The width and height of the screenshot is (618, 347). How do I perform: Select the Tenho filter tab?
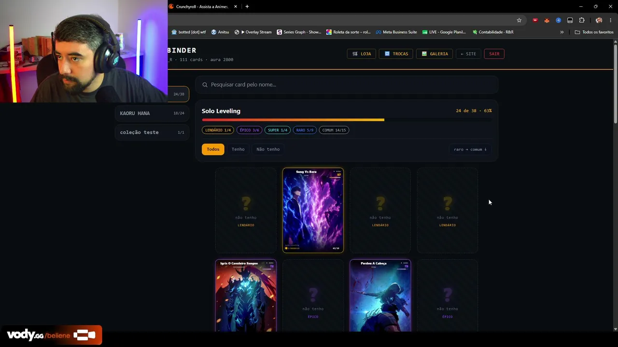click(x=238, y=149)
